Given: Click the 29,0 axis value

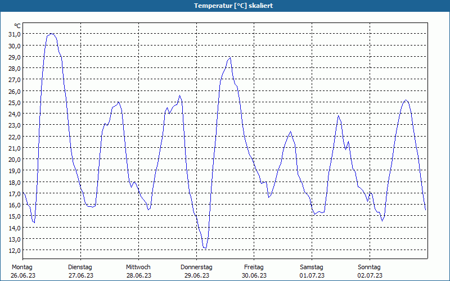Looking at the screenshot, I should pyautogui.click(x=15, y=57).
